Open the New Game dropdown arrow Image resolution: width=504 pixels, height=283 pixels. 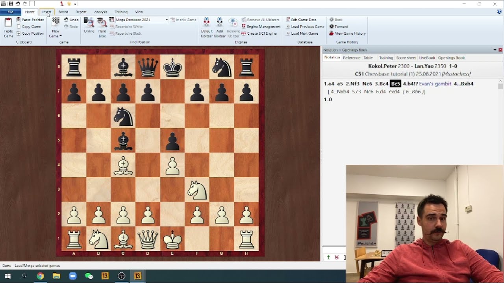pyautogui.click(x=61, y=36)
